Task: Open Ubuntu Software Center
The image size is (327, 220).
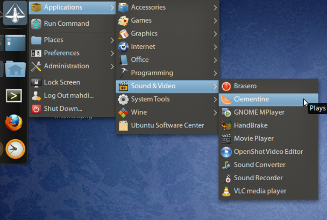Action: click(x=167, y=125)
